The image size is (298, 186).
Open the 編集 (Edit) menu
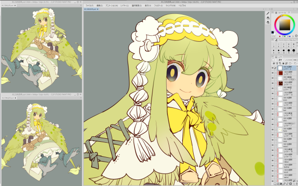[x=99, y=5]
